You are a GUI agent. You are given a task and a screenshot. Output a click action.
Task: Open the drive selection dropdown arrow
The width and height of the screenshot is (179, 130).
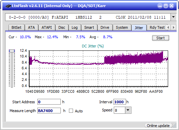click(174, 17)
